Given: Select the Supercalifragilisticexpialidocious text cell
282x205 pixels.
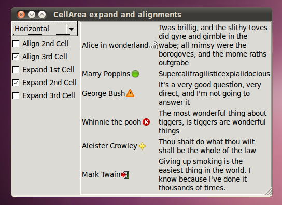Looking at the screenshot, I should coord(214,74).
